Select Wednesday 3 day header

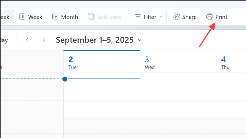click(x=178, y=62)
